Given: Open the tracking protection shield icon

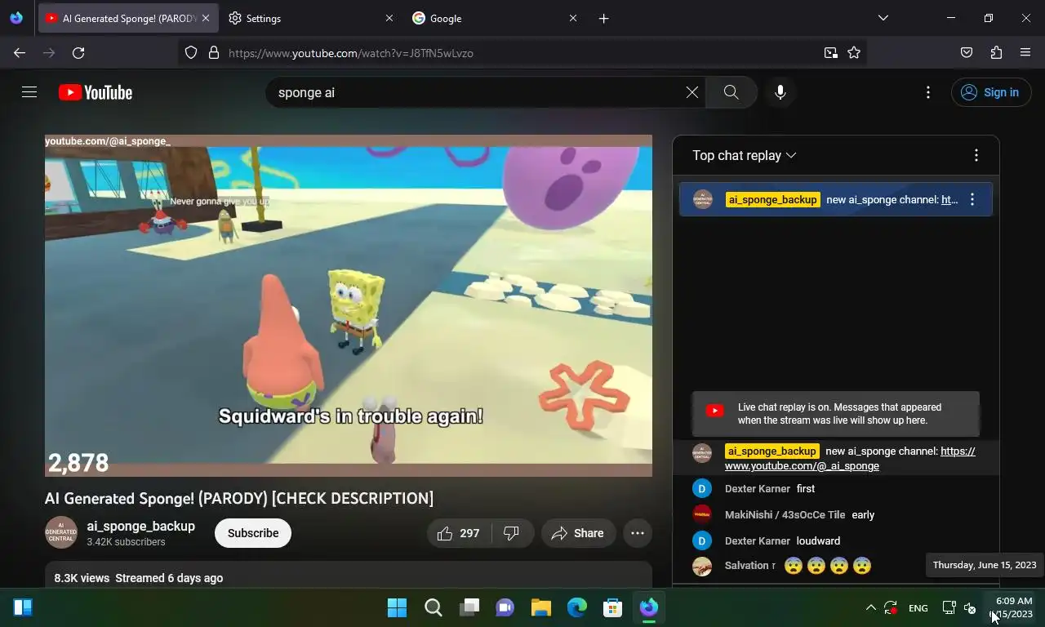Looking at the screenshot, I should tap(191, 53).
